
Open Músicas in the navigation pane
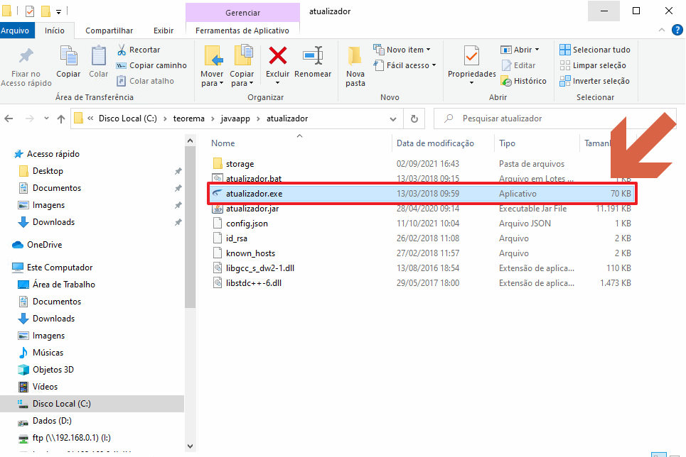[48, 353]
